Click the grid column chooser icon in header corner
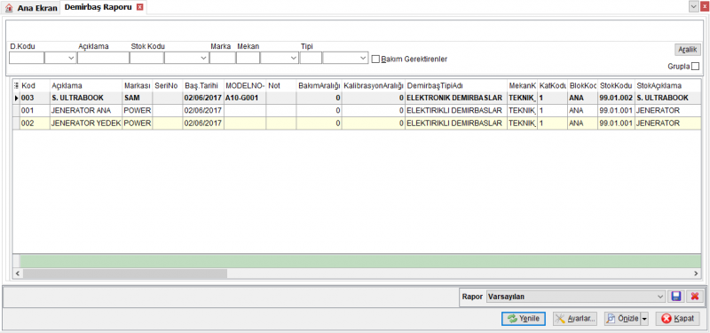Image resolution: width=710 pixels, height=333 pixels. (x=16, y=85)
